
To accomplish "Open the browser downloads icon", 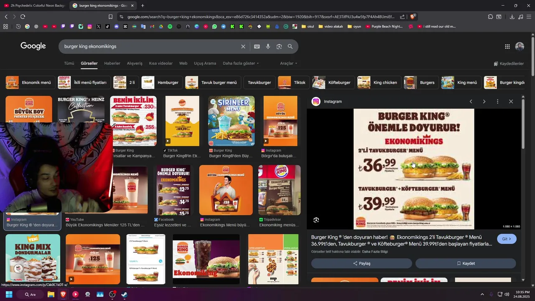I will click(x=512, y=17).
